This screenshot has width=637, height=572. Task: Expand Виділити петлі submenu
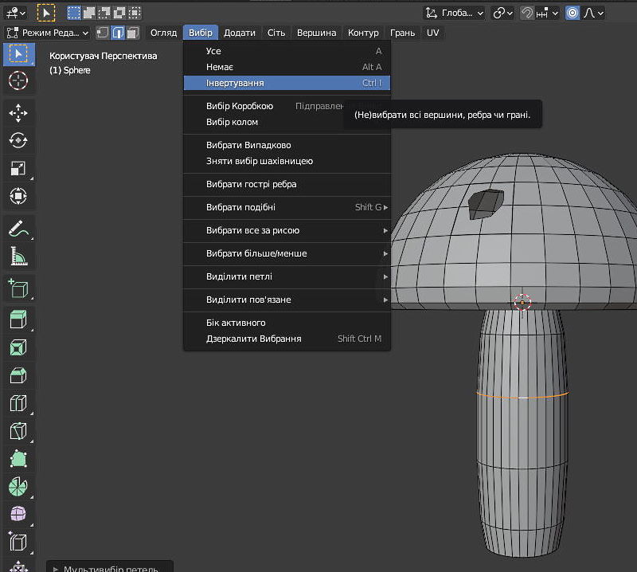click(x=287, y=277)
